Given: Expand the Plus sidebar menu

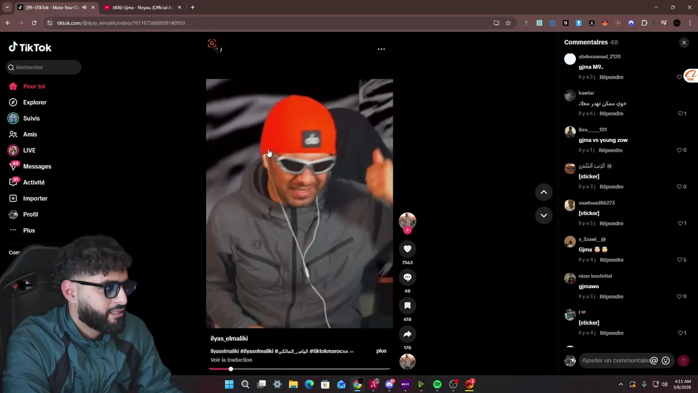Looking at the screenshot, I should coord(29,230).
